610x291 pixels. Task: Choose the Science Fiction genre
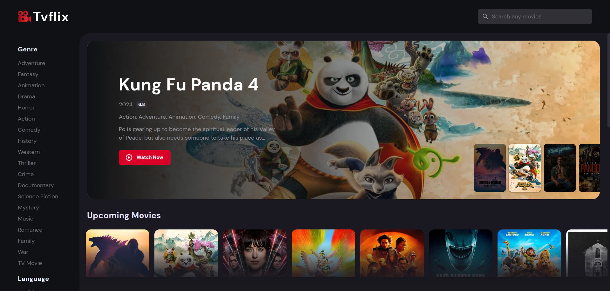point(38,196)
